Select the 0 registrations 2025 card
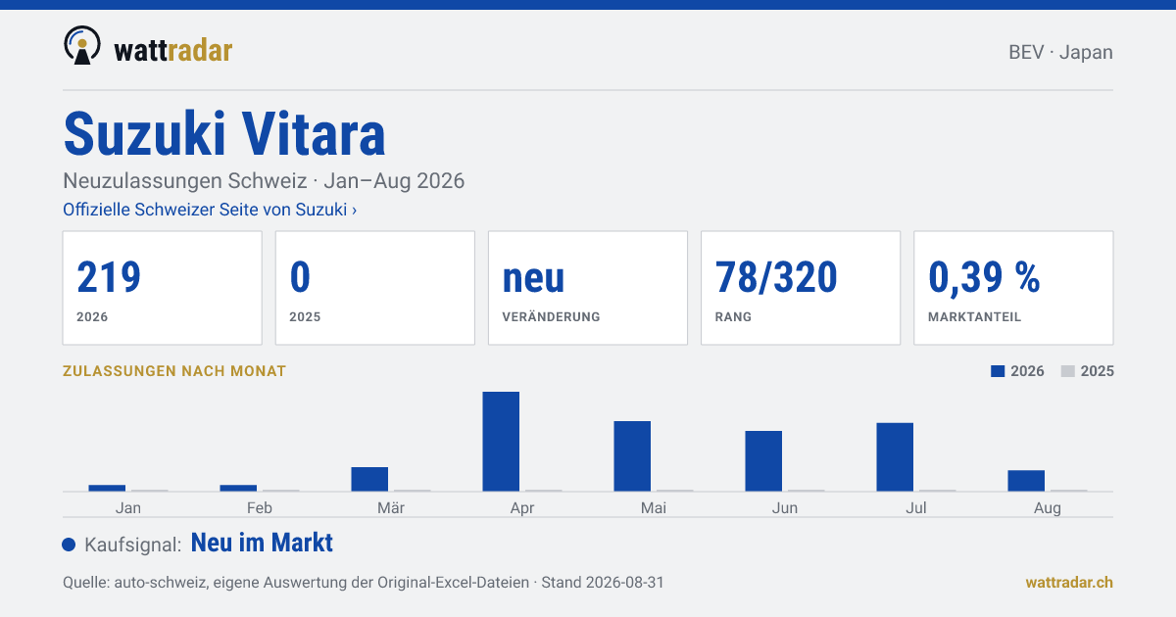Viewport: 1176px width, 617px height. tap(375, 288)
